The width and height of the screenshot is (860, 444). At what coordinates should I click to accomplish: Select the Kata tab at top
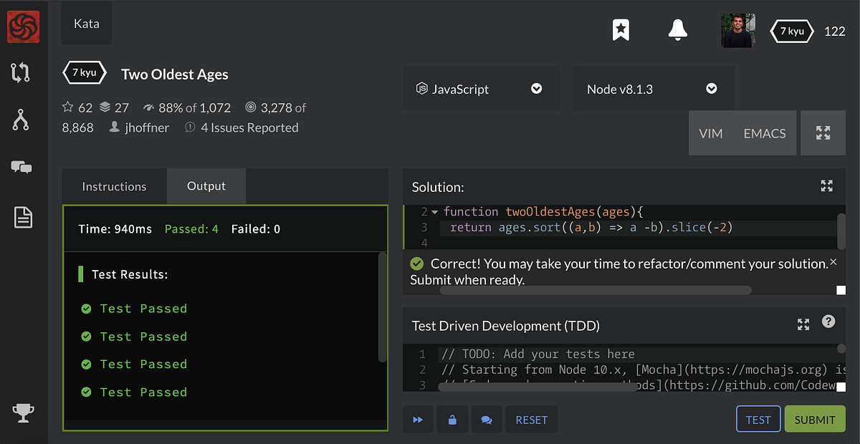[x=86, y=23]
